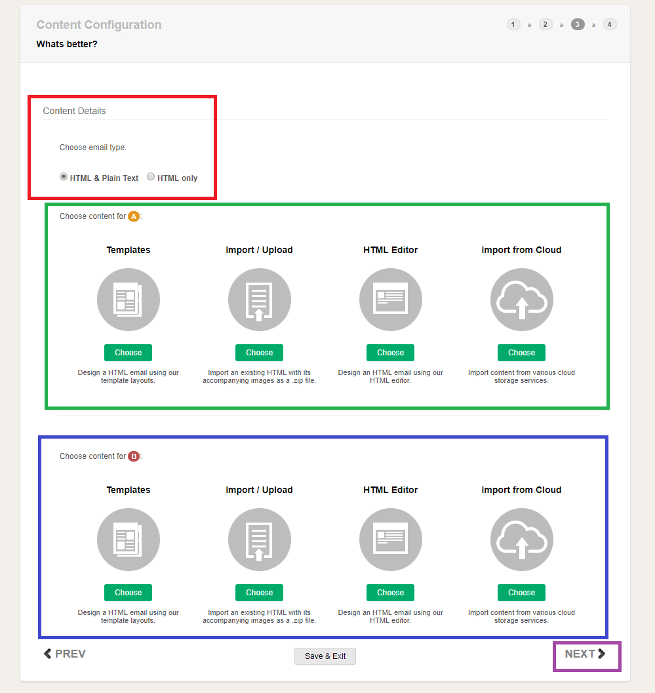Jump to wizard step 2
The image size is (655, 693).
pyautogui.click(x=546, y=25)
